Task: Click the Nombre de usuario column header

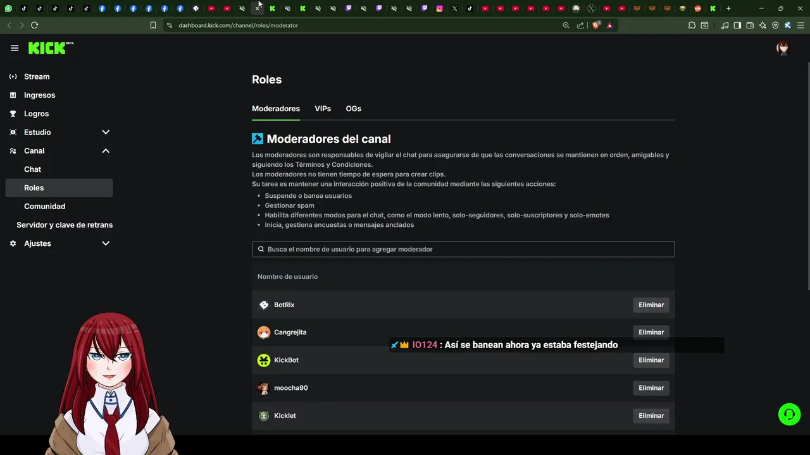Action: click(x=287, y=277)
